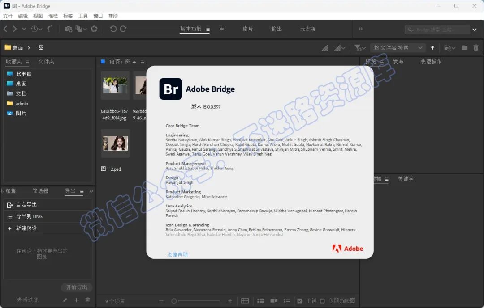
Task: Click the plus icon beside 内容: 图
Action: point(134,62)
